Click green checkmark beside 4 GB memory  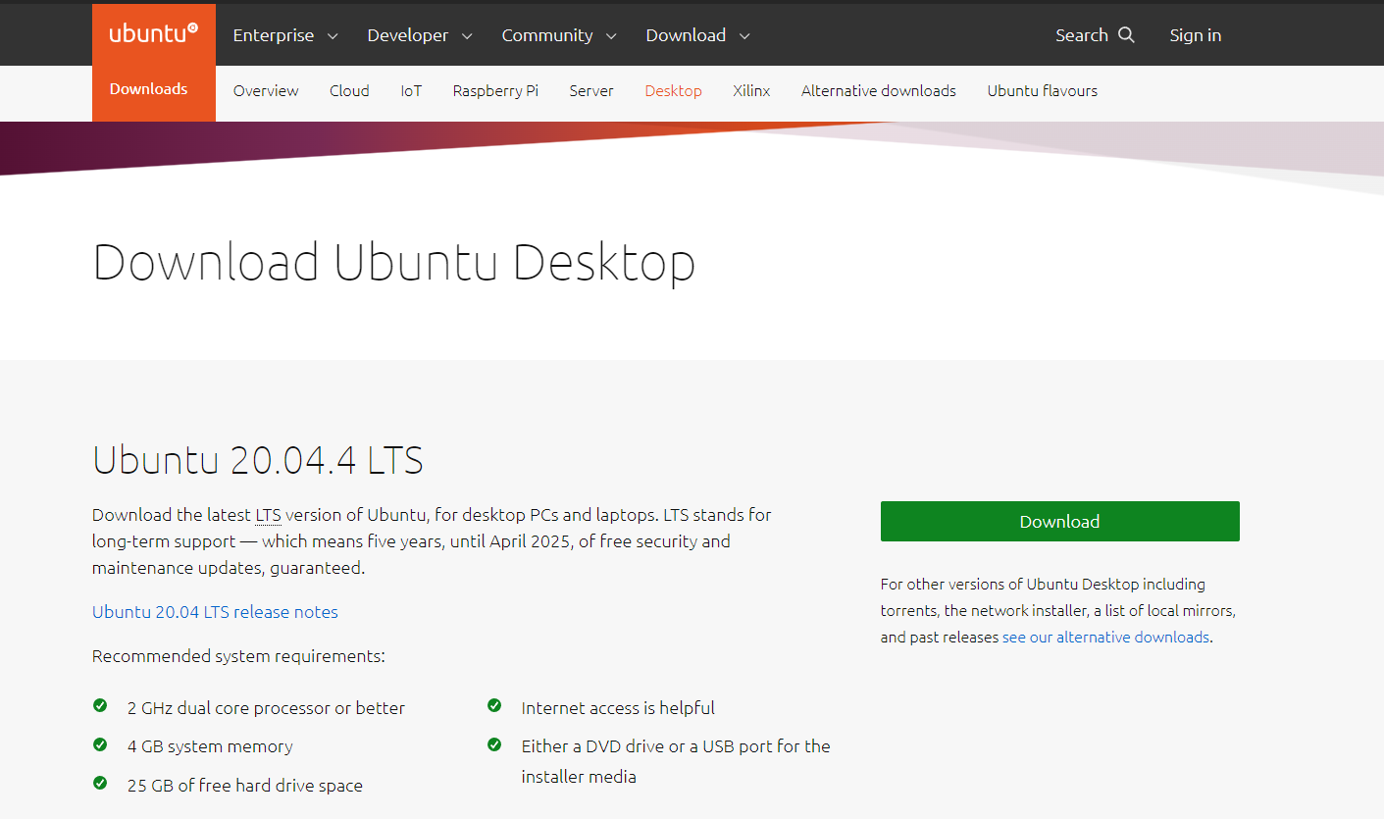[100, 744]
